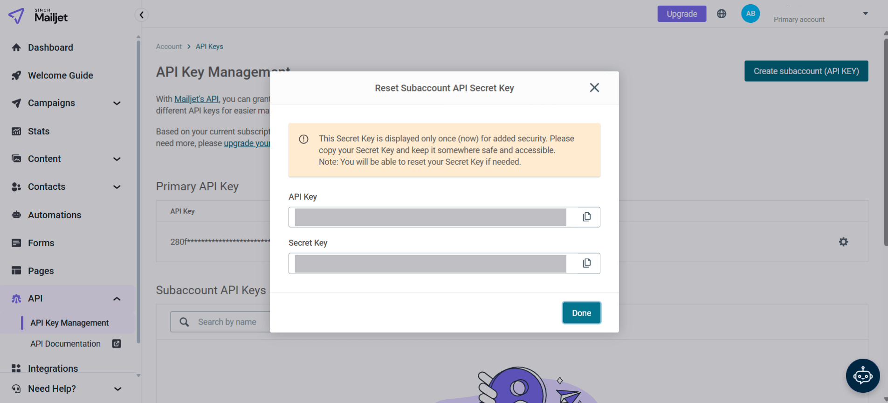Screen dimensions: 888x403
Task: Open the chatbot assistant icon
Action: click(862, 376)
